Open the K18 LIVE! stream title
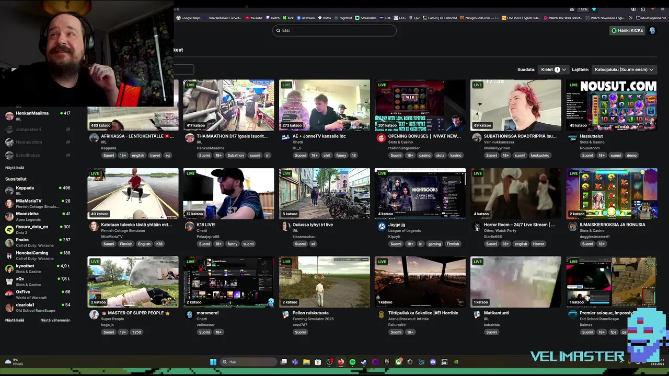Viewport: 669px width, 376px height. tap(206, 225)
